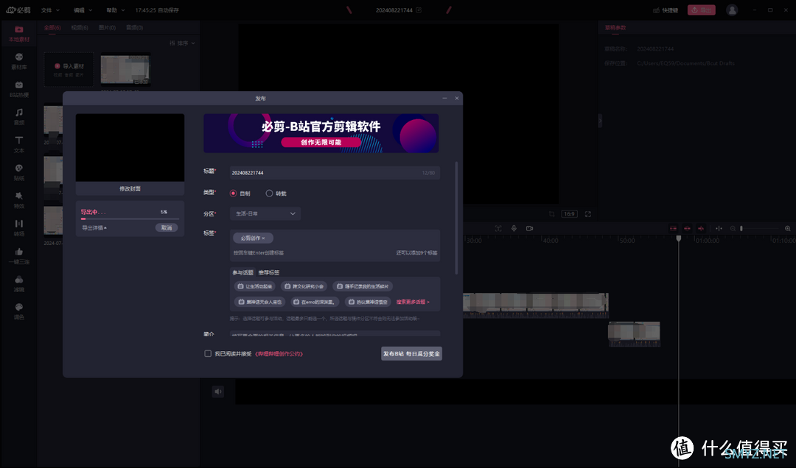The width and height of the screenshot is (796, 468).
Task: Switch to the 音频(0) tab
Action: pos(135,27)
